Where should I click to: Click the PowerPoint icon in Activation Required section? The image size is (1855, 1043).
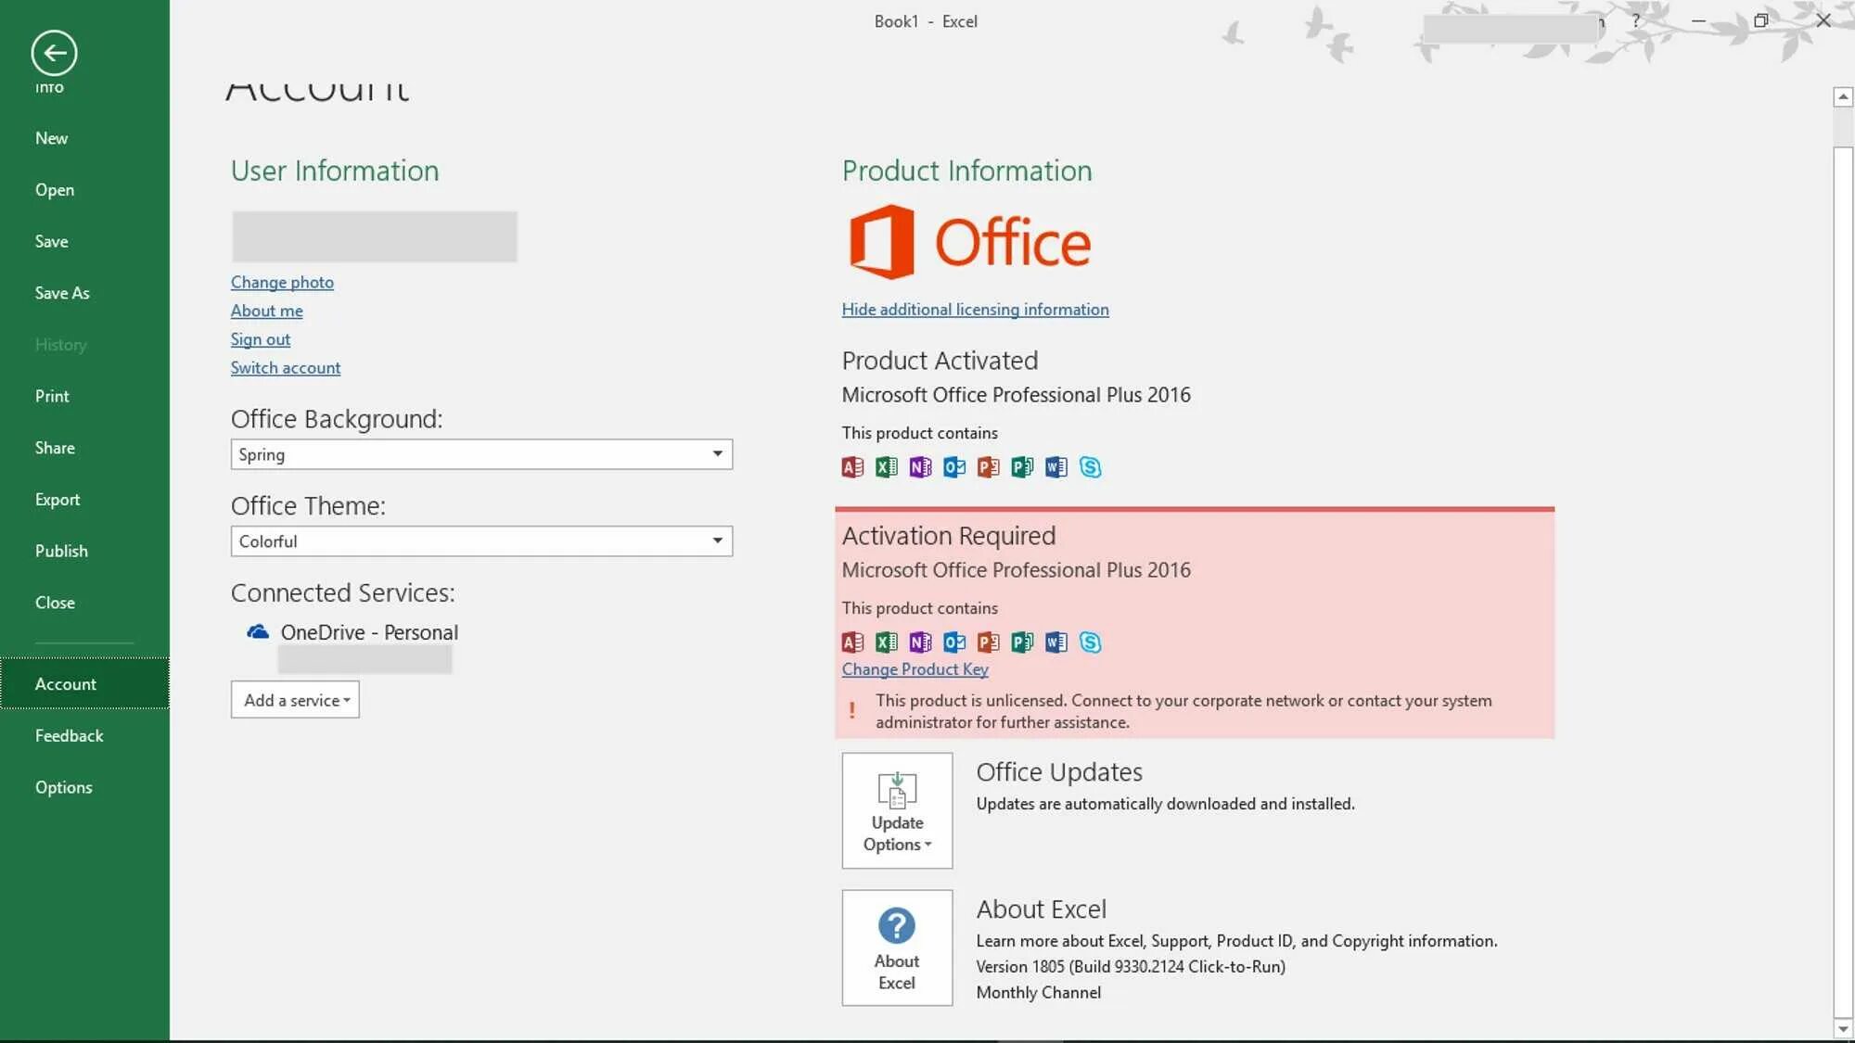tap(989, 642)
